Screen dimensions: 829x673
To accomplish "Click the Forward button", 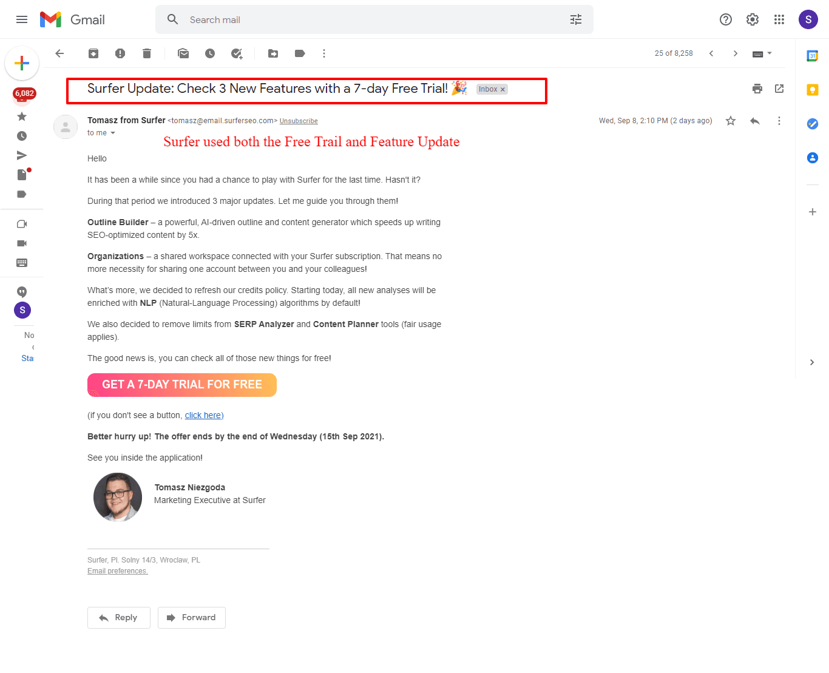I will click(x=192, y=618).
